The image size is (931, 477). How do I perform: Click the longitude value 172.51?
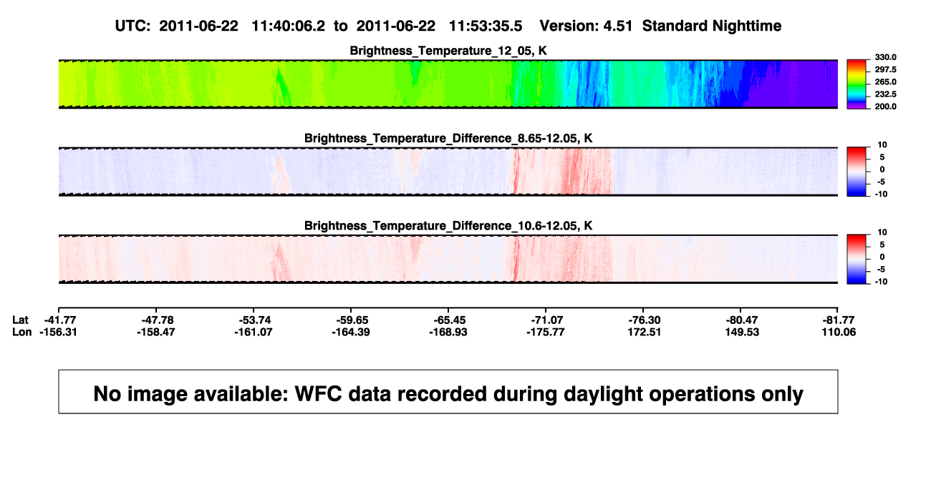pos(643,332)
